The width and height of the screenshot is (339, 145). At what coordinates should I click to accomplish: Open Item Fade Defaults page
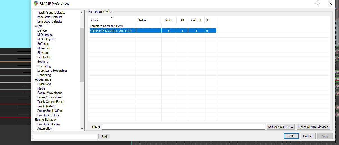pos(50,17)
